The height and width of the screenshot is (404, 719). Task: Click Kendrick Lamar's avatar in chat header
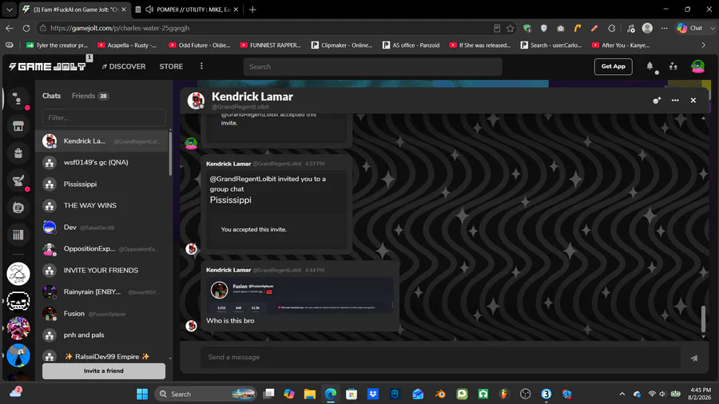coord(196,101)
